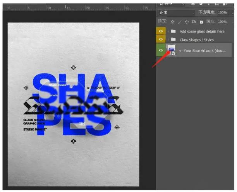Click folder icon of Add some glass details group

173,31
